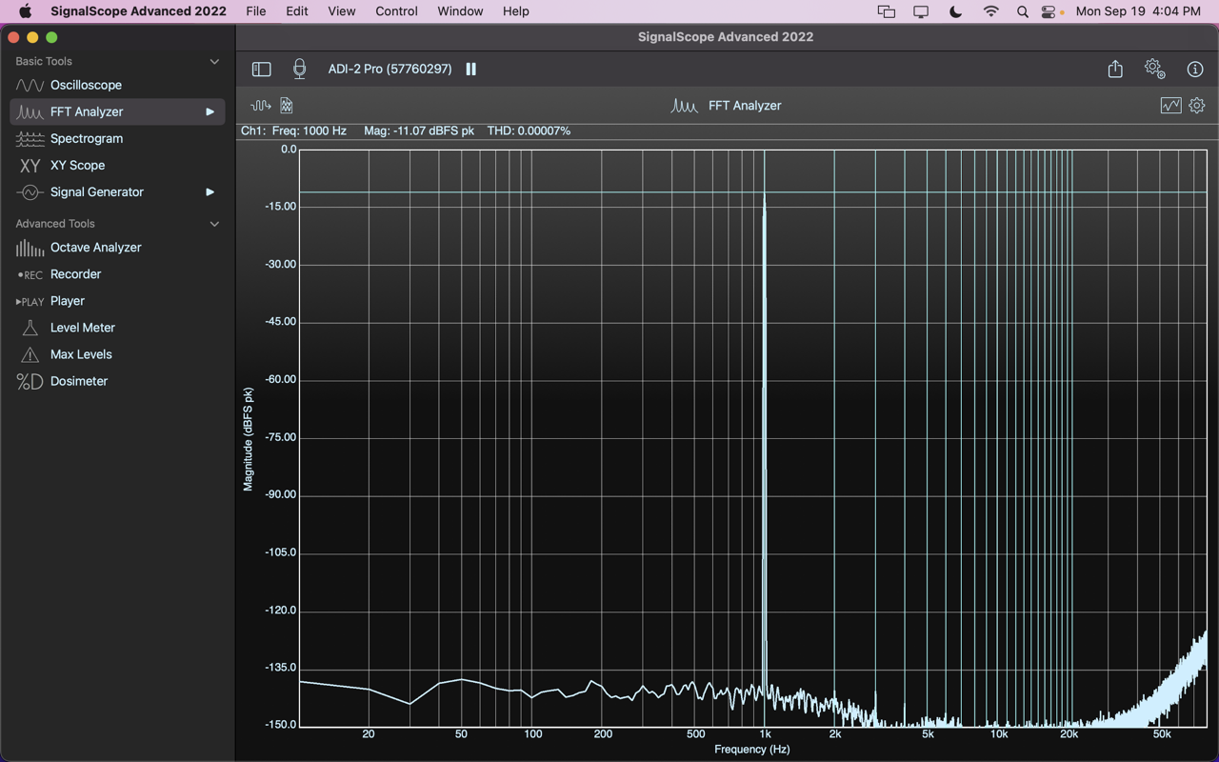Open the Apple menu
The image size is (1219, 762).
pyautogui.click(x=25, y=11)
